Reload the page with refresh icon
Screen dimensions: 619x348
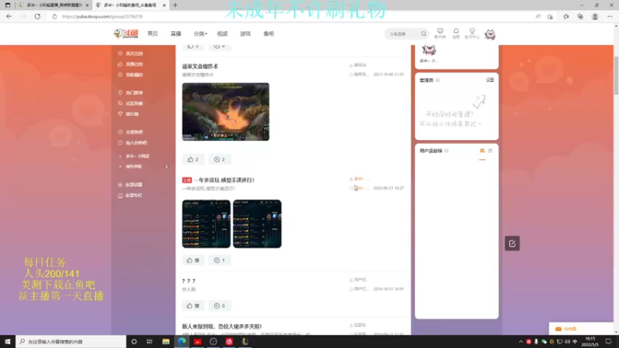click(x=37, y=16)
